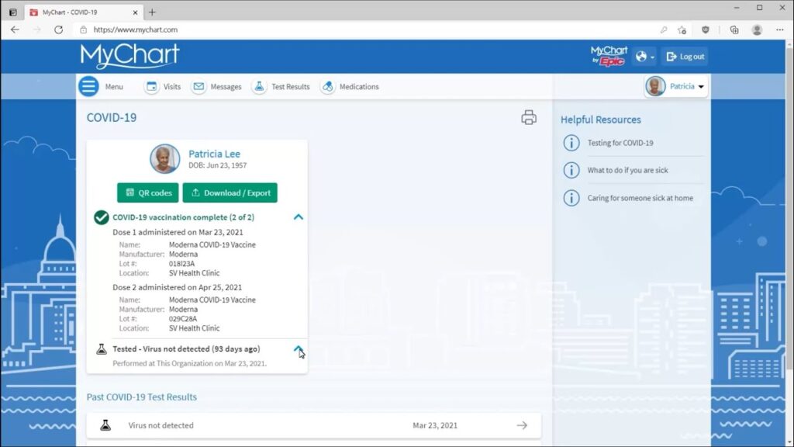Image resolution: width=794 pixels, height=447 pixels.
Task: Open the main Menu hamburger icon
Action: (88, 86)
